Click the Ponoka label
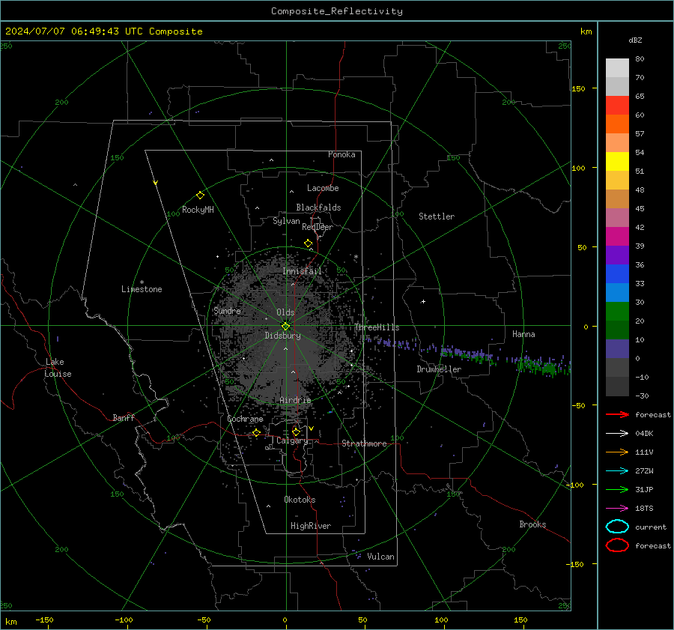Screen dimensions: 674x630 341,154
